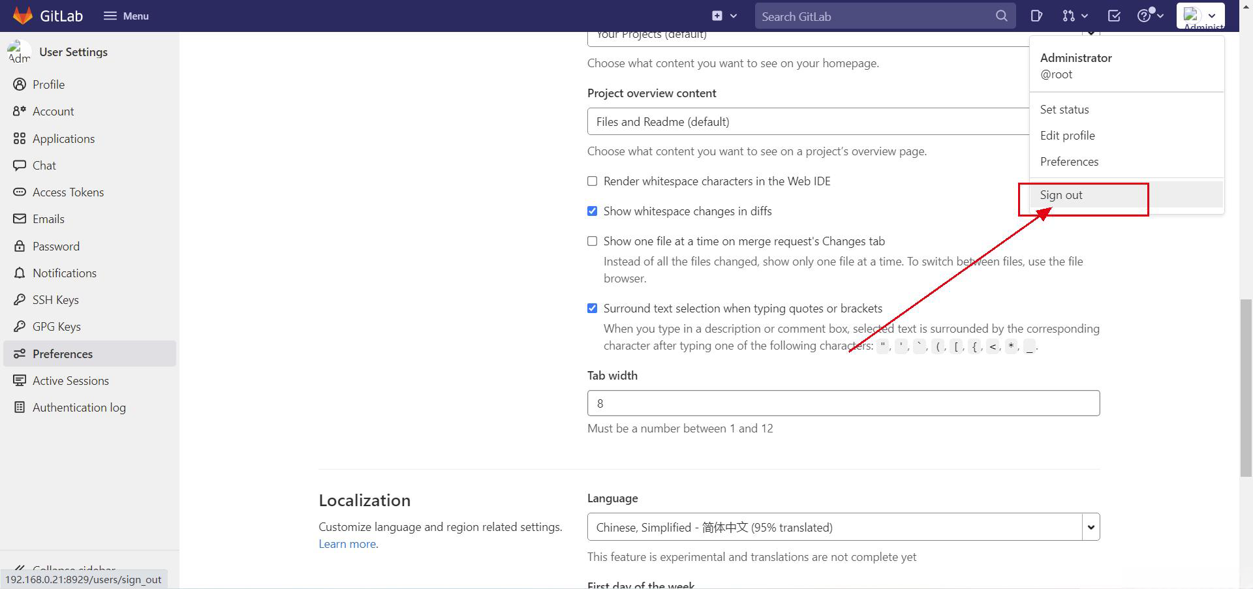Click the search magnifier icon
The height and width of the screenshot is (589, 1253).
click(1001, 16)
